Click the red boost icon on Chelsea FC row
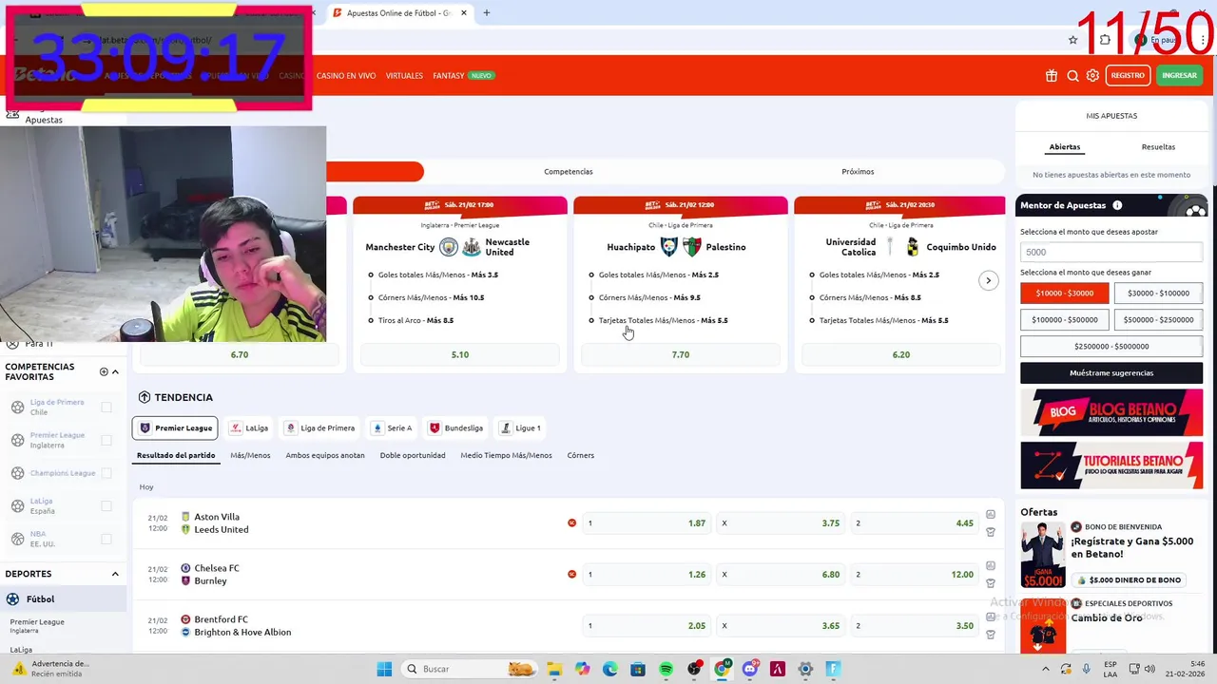The width and height of the screenshot is (1217, 684). tap(571, 574)
